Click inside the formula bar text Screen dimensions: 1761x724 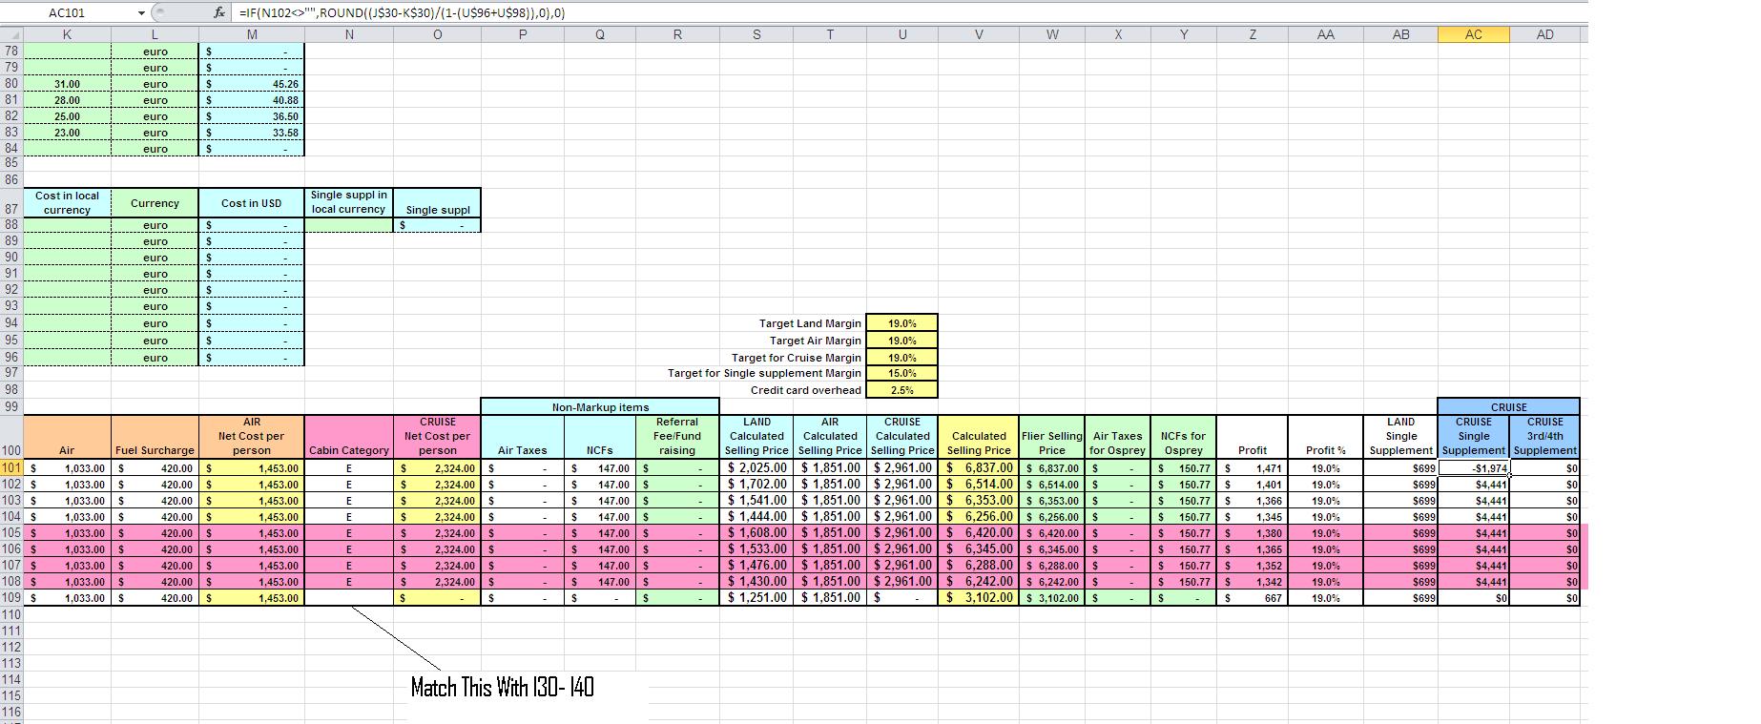click(401, 13)
